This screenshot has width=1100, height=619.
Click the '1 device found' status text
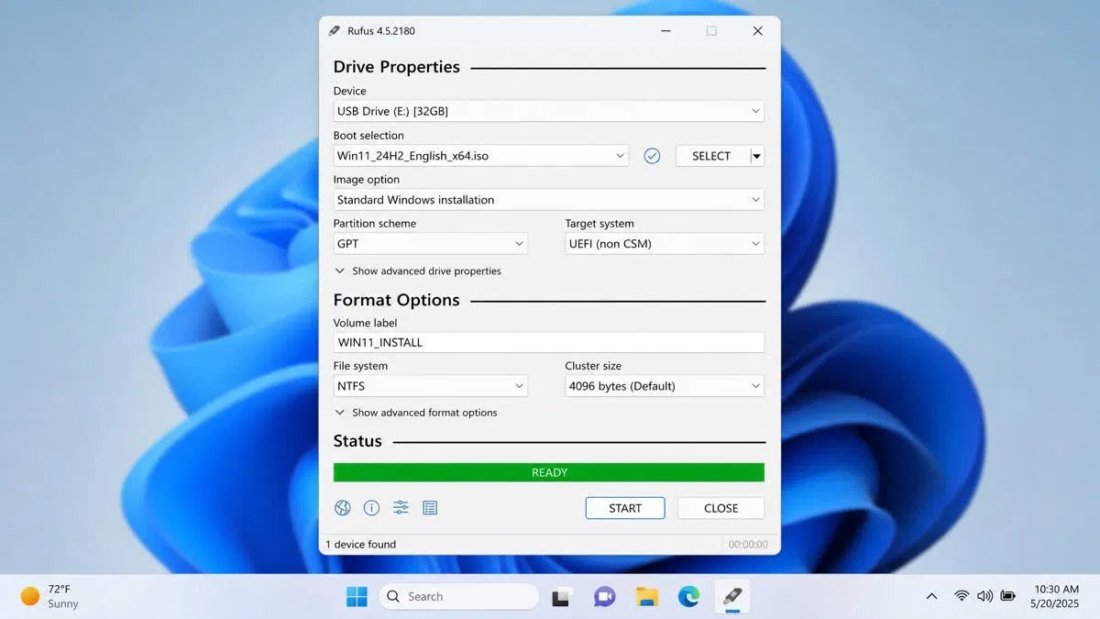(361, 545)
